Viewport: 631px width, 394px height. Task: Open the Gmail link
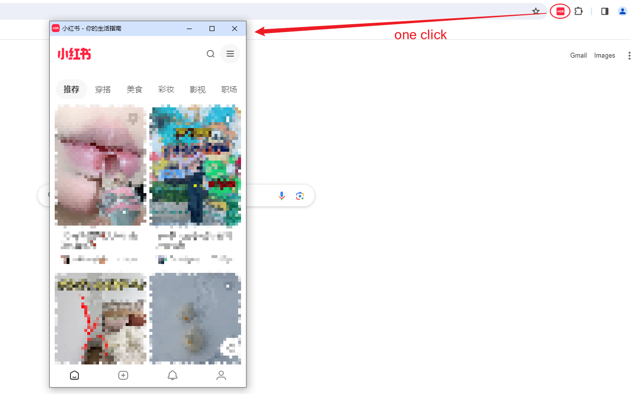coord(578,56)
